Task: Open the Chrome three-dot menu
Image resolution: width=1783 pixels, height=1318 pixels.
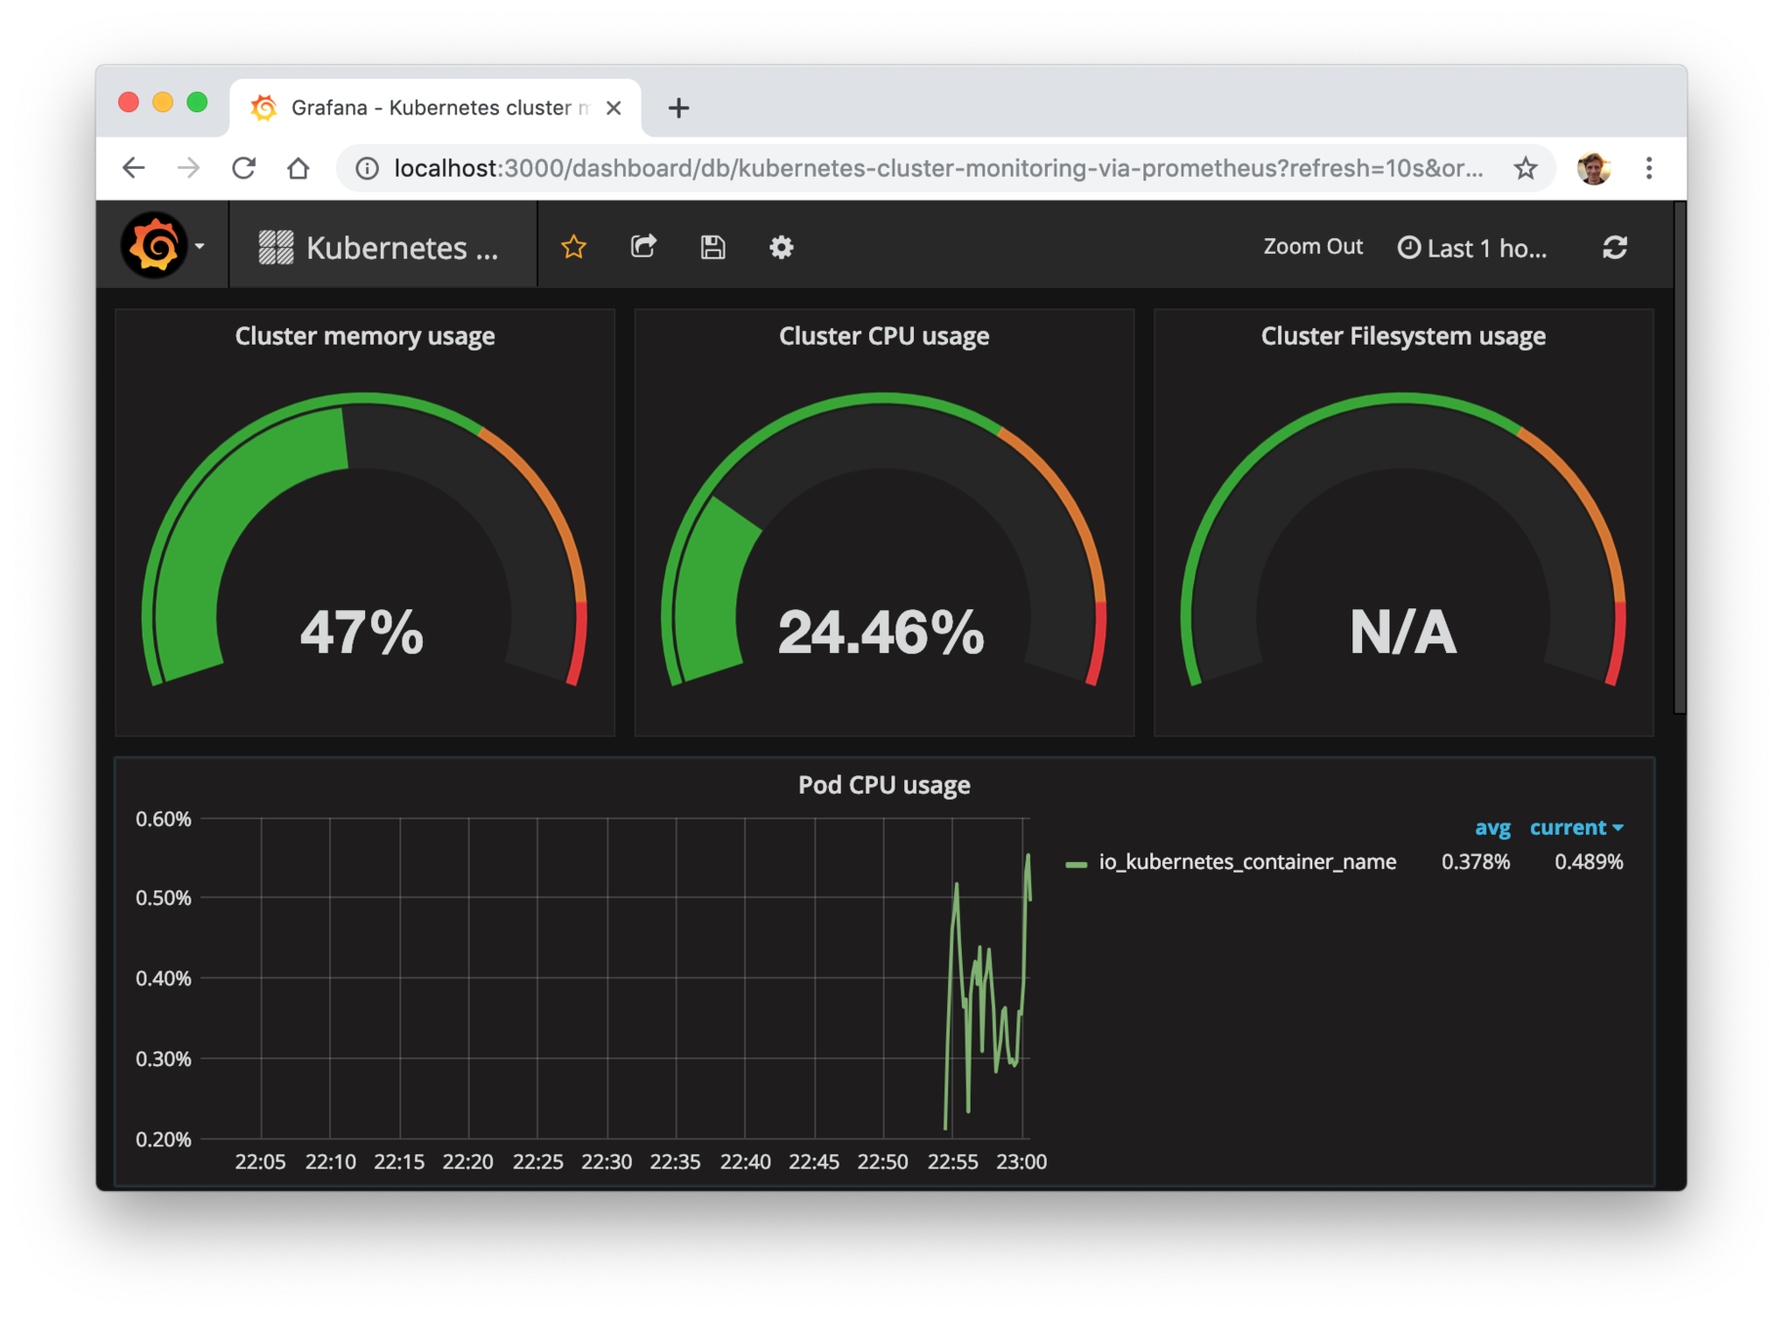Action: point(1649,168)
